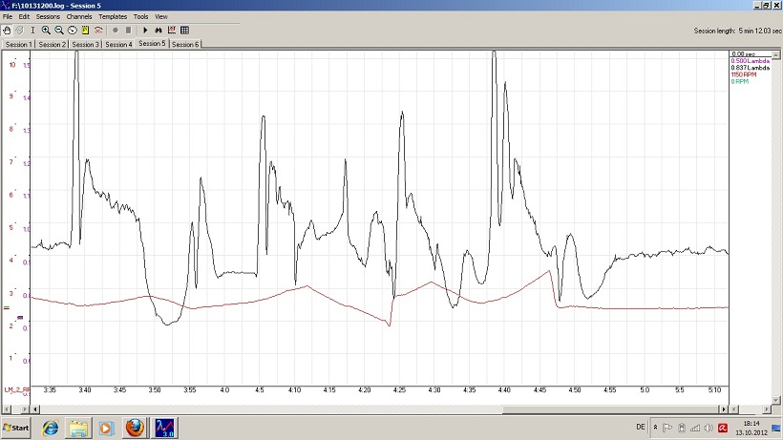Select the hand pan tool
The height and width of the screenshot is (440, 783).
click(7, 30)
